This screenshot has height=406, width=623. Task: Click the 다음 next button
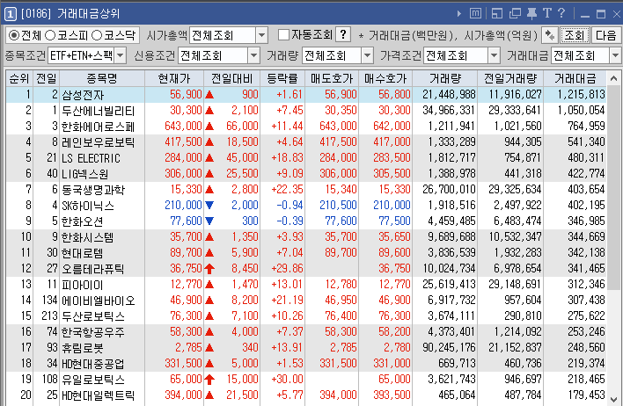(x=606, y=35)
